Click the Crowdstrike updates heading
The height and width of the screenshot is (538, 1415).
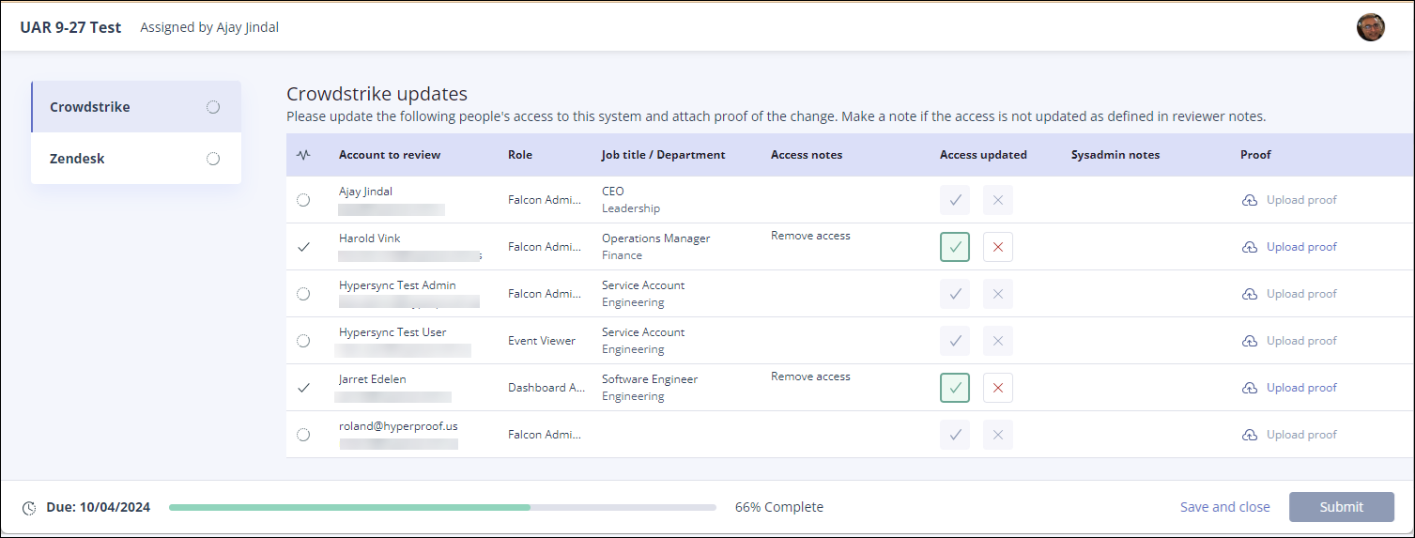pos(377,94)
